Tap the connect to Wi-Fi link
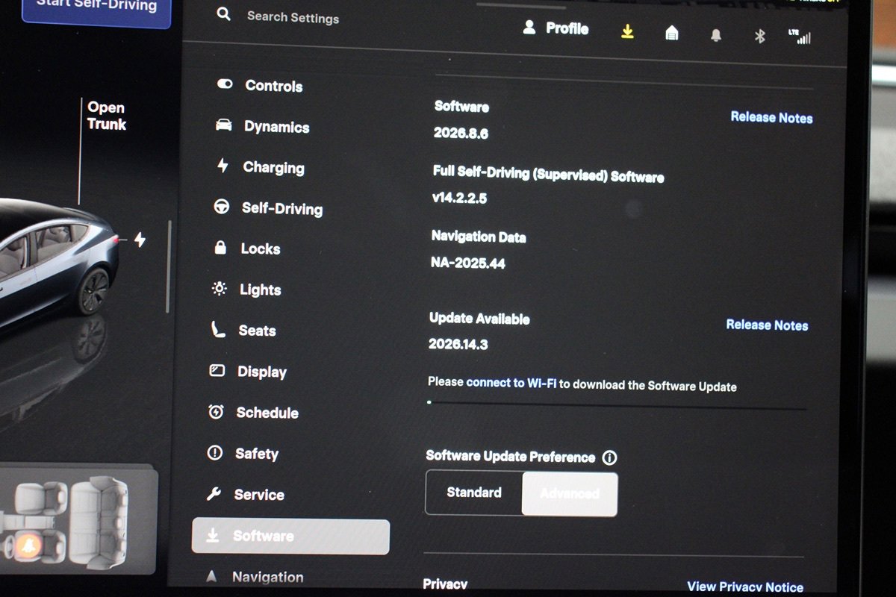The width and height of the screenshot is (896, 597). click(511, 383)
